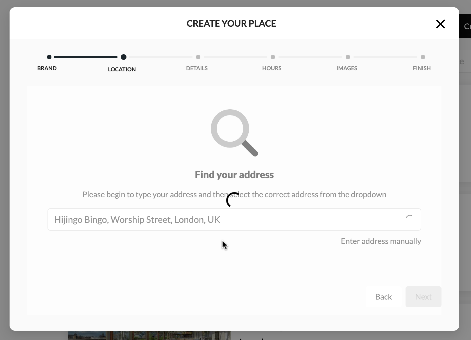Go to the BRAND step label
Image resolution: width=471 pixels, height=340 pixels.
click(x=47, y=68)
